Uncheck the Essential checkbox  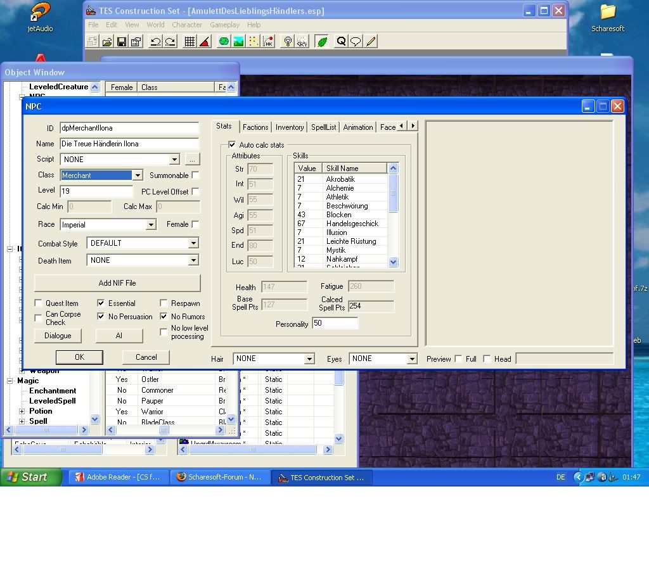click(101, 303)
